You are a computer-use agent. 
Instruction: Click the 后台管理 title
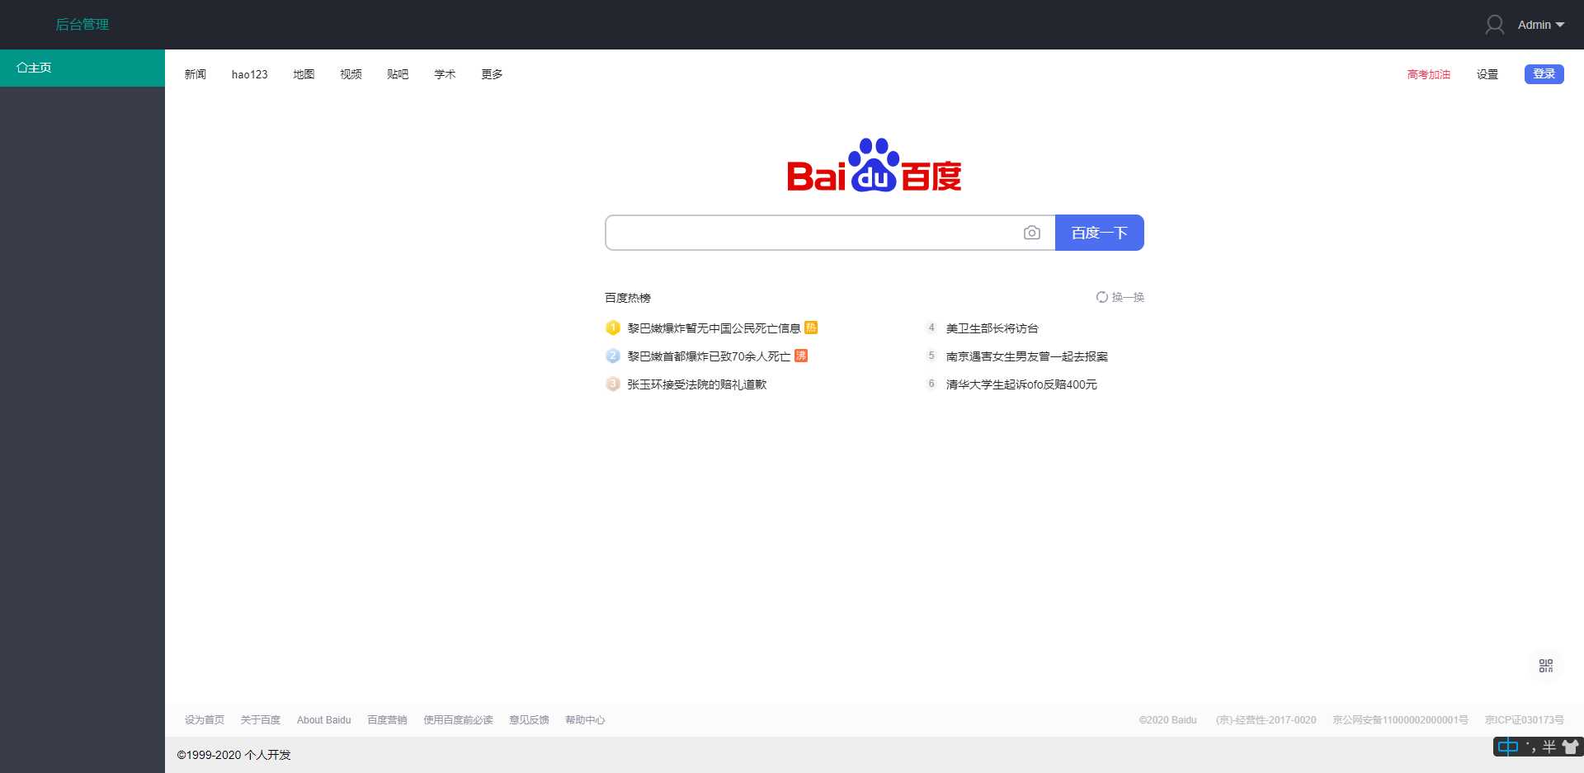tap(82, 25)
